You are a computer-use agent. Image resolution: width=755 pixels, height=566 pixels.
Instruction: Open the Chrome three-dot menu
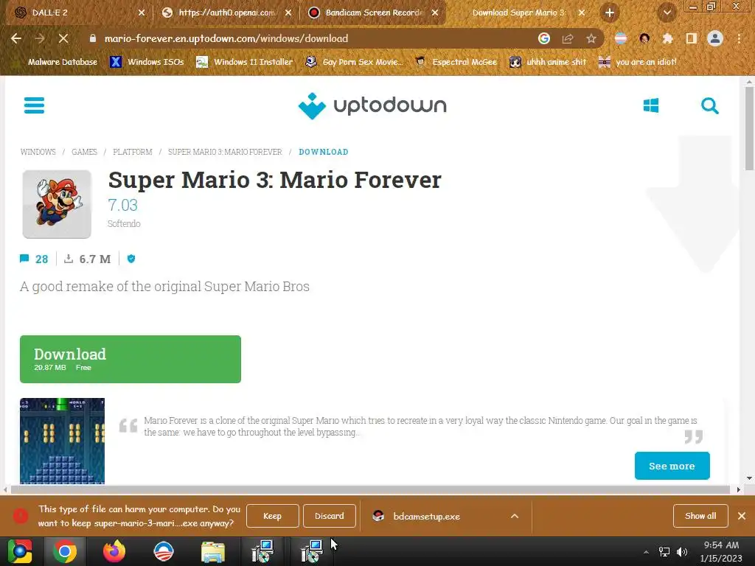click(x=739, y=38)
